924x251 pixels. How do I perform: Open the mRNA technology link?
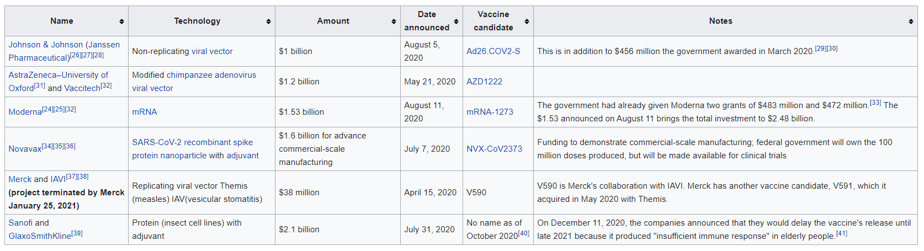pos(144,112)
